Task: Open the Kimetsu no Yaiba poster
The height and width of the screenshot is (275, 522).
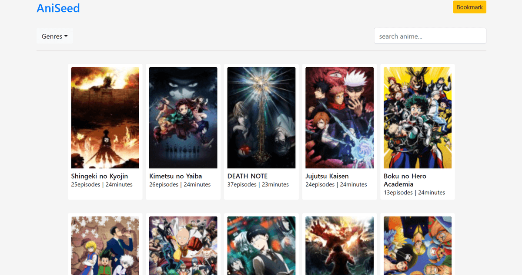Action: [183, 118]
